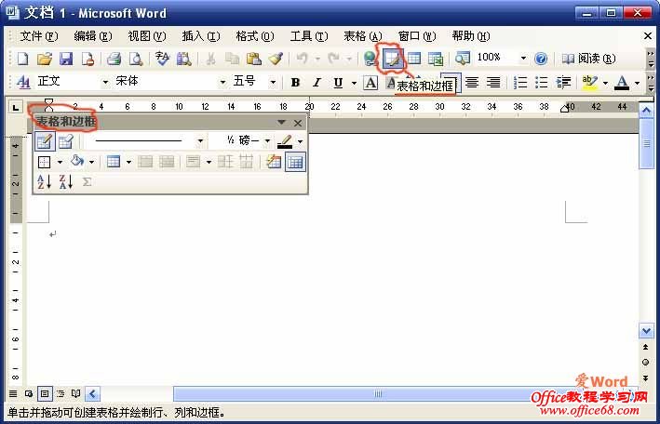Screen dimensions: 660x424
Task: Expand the 正文 style dropdown
Action: pos(105,83)
